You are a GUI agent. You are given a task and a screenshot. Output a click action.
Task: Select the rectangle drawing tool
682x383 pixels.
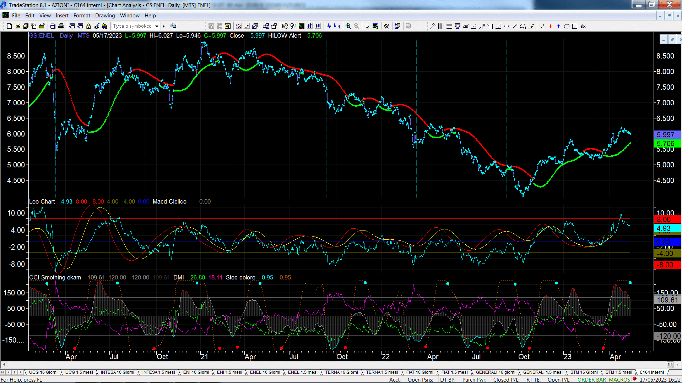click(575, 26)
